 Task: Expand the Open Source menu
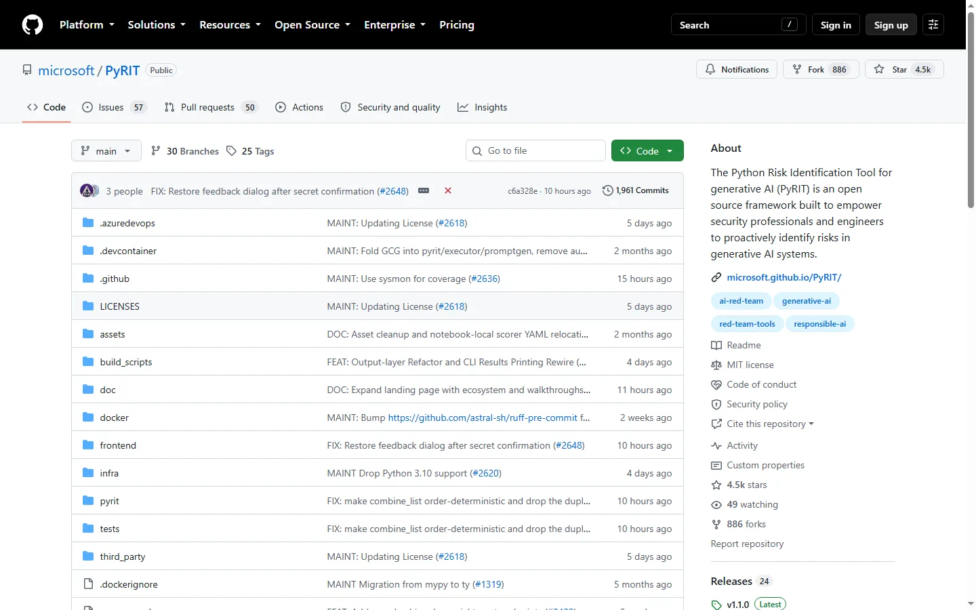312,25
